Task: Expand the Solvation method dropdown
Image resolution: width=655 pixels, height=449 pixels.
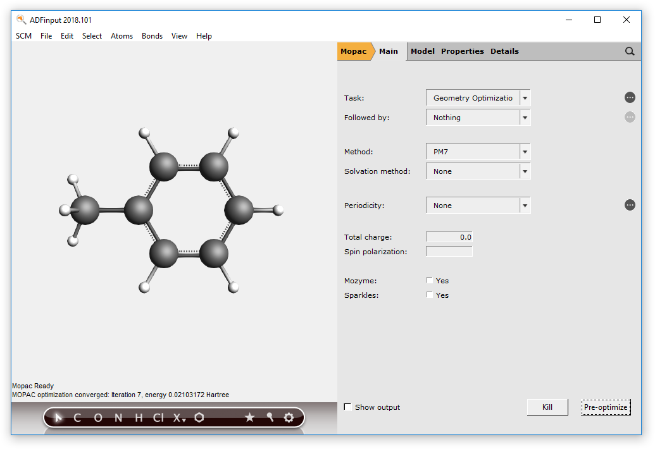Action: coord(525,171)
